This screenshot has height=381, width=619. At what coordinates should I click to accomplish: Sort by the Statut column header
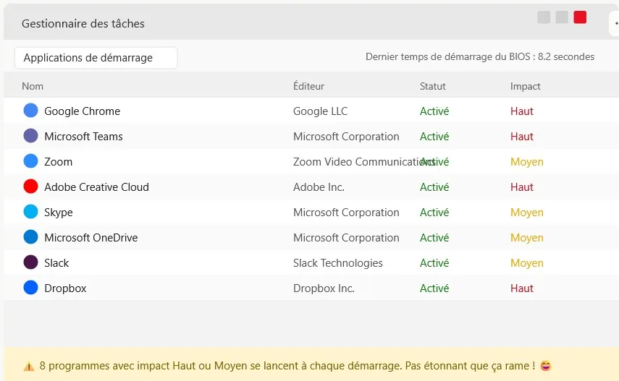click(433, 86)
